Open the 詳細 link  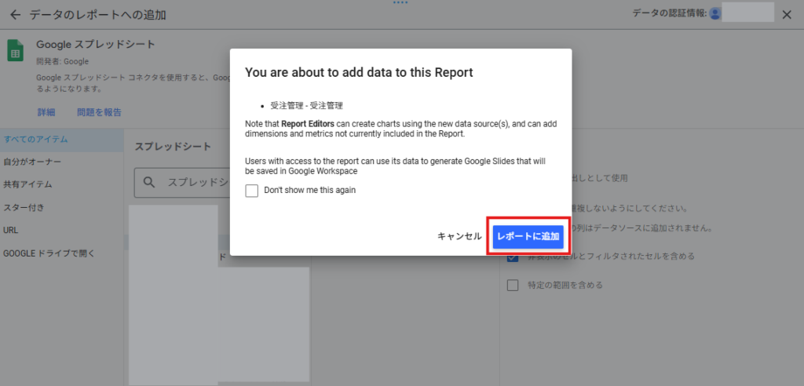[x=46, y=113]
